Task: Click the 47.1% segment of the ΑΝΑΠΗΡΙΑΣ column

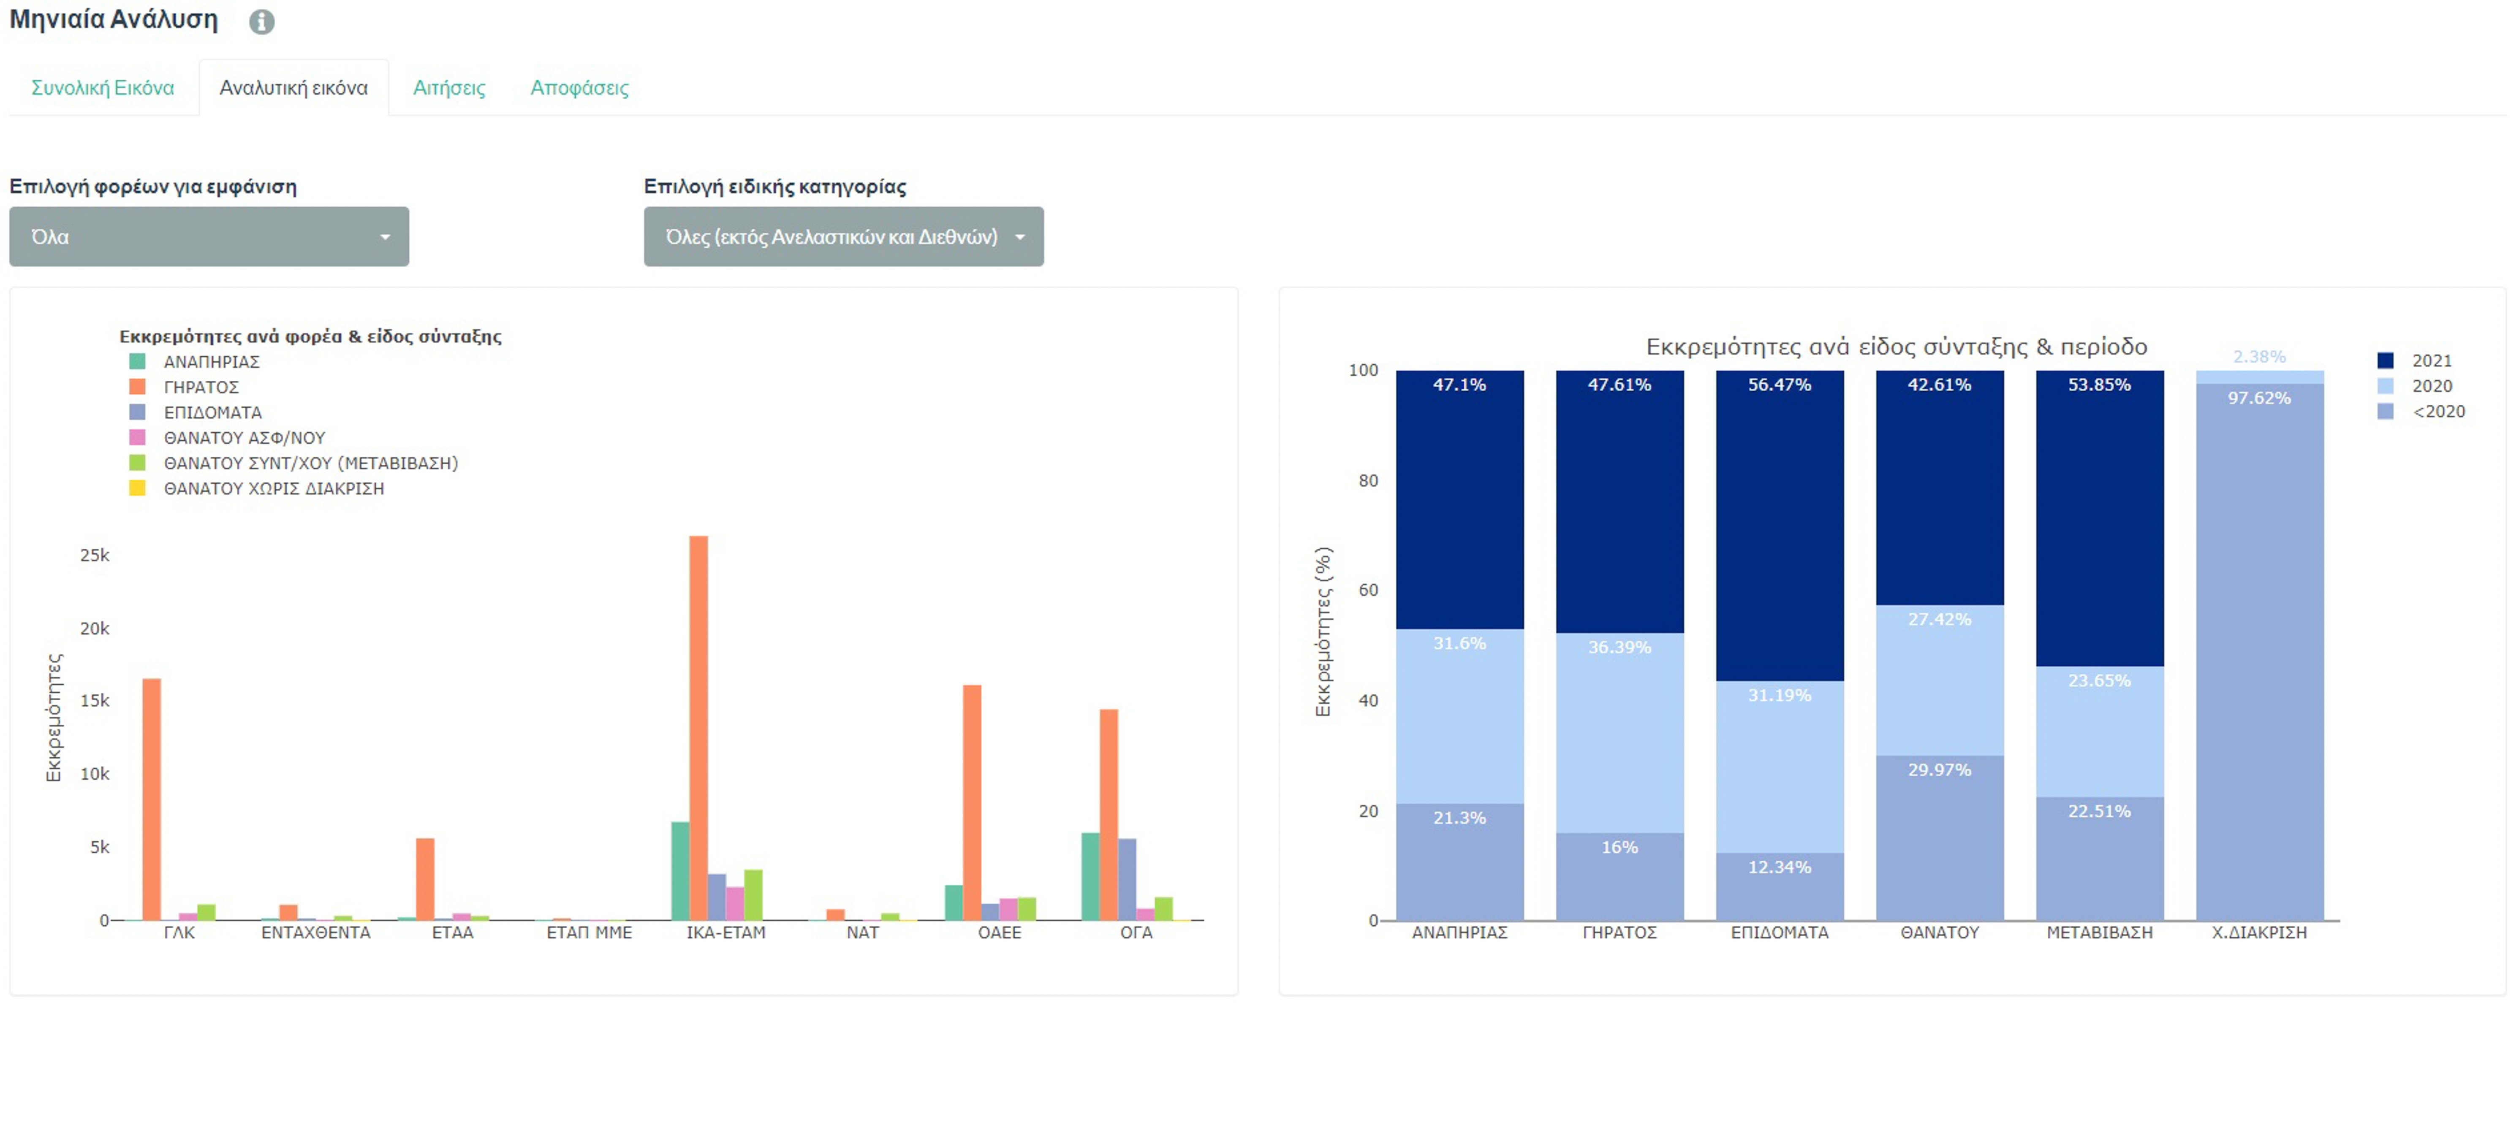Action: 1459,500
